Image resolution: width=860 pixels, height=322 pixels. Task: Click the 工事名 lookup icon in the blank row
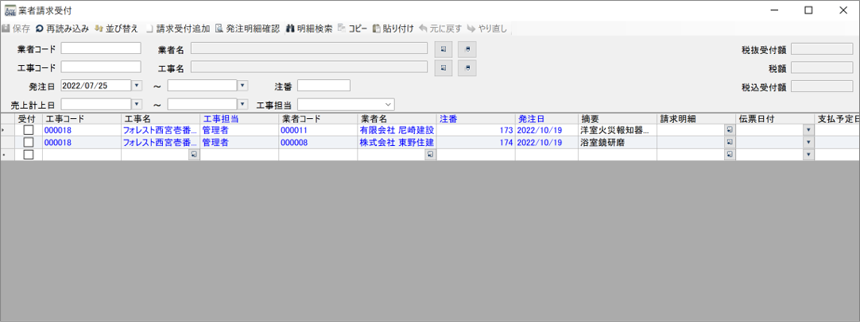click(x=194, y=155)
